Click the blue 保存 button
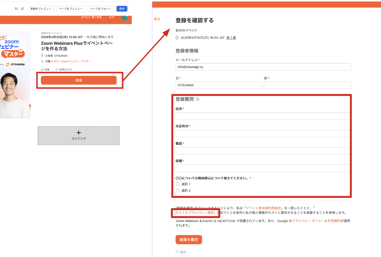This screenshot has height=257, width=381. tap(122, 9)
